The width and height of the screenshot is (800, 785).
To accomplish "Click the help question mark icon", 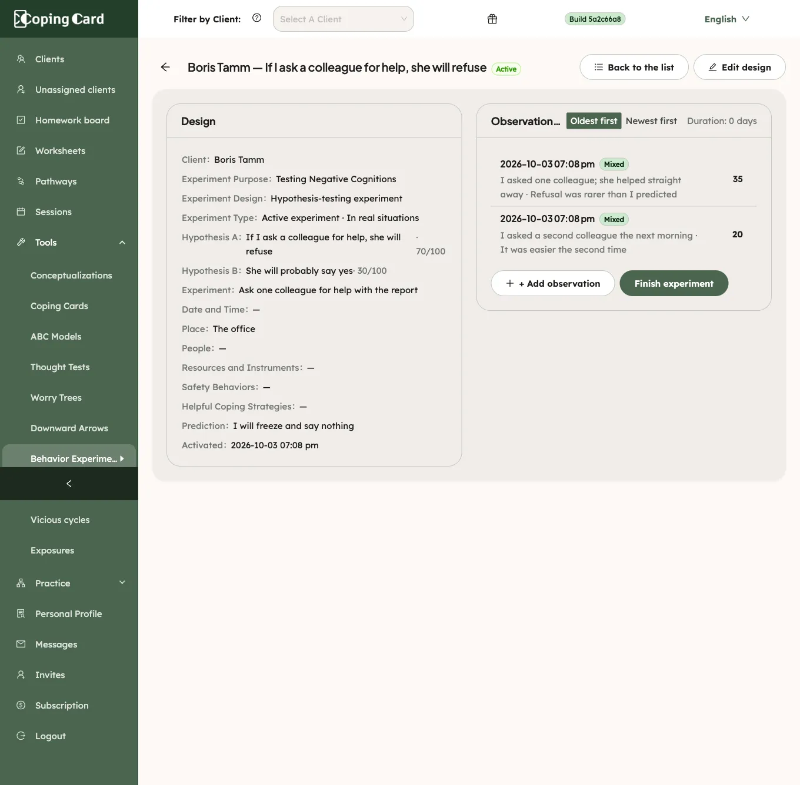I will pos(256,18).
